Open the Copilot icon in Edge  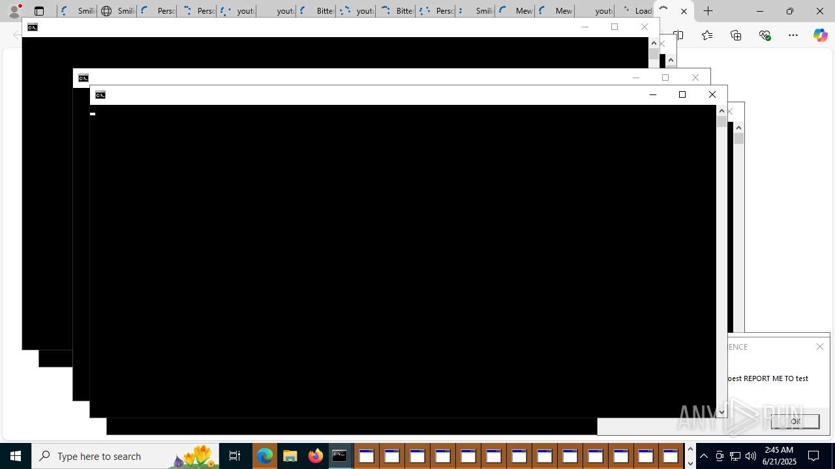820,35
